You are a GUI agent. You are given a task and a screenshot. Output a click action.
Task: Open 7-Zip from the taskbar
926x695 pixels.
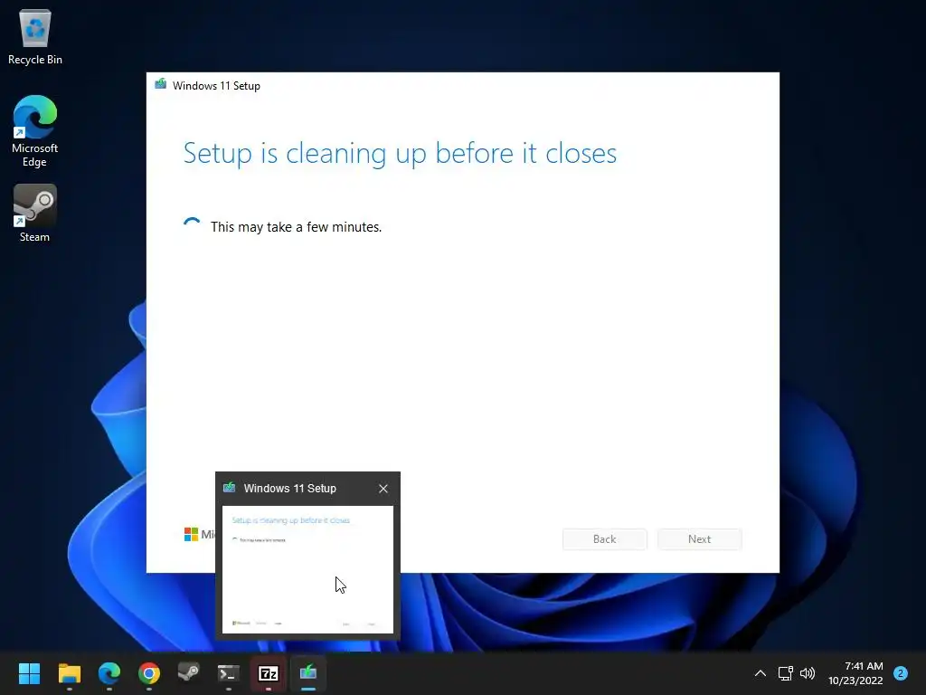pos(268,673)
